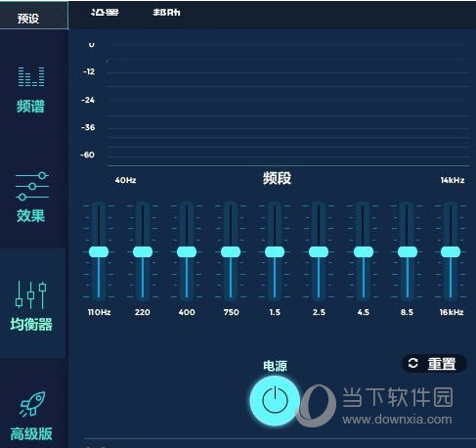This screenshot has width=476, height=448.
Task: Click the 1.5 band slider handle
Action: coord(275,251)
